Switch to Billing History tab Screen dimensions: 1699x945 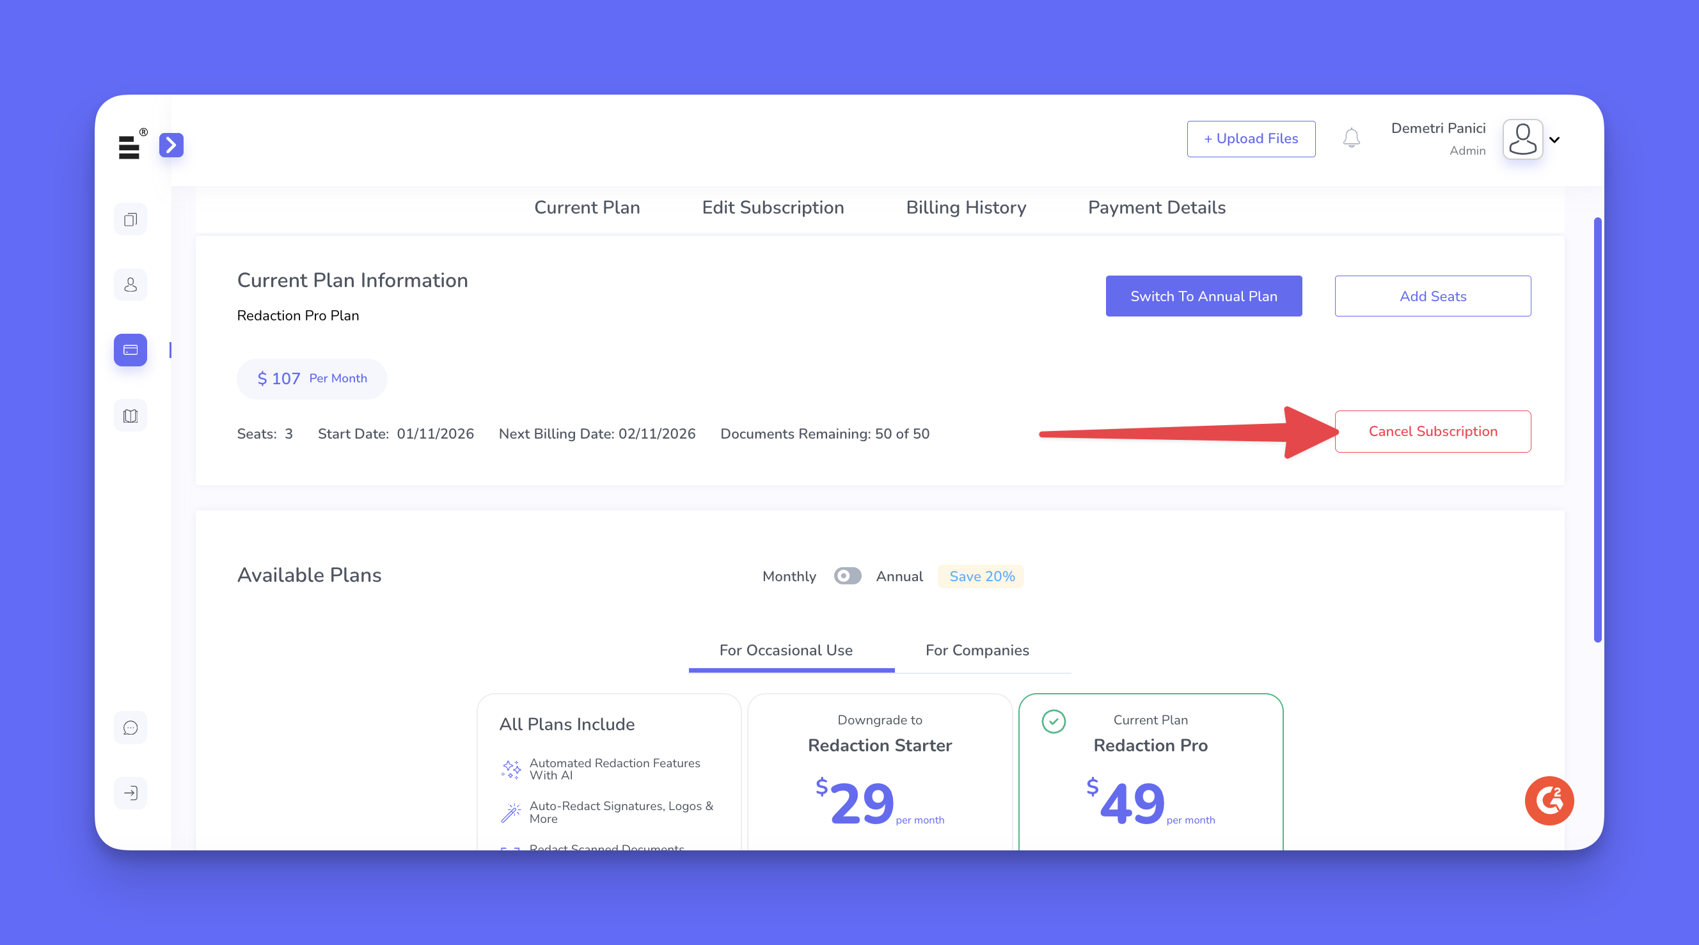click(965, 208)
